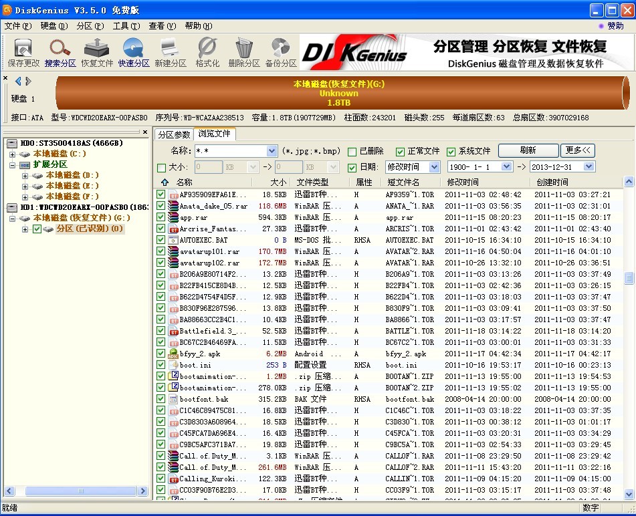Click the 刷新 (Refresh) button
Screen dimensions: 636x516
(x=528, y=150)
